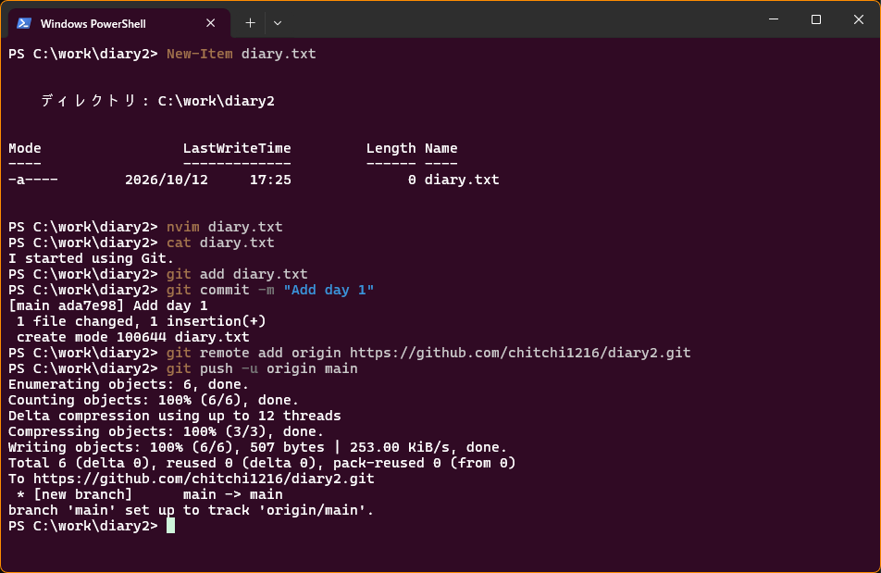
Task: Click the 'New-Item' command text
Action: (x=200, y=54)
